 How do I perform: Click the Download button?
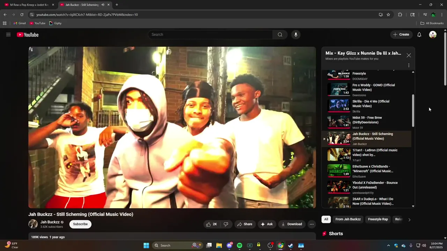[x=292, y=224]
